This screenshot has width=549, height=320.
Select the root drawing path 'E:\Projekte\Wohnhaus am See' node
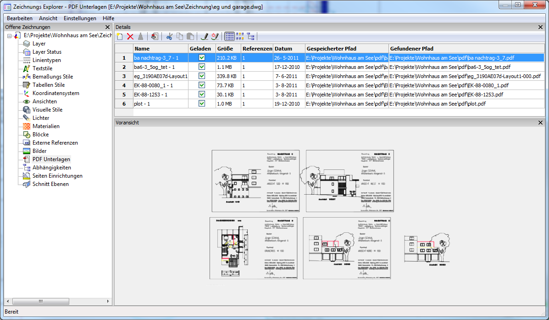tap(67, 35)
